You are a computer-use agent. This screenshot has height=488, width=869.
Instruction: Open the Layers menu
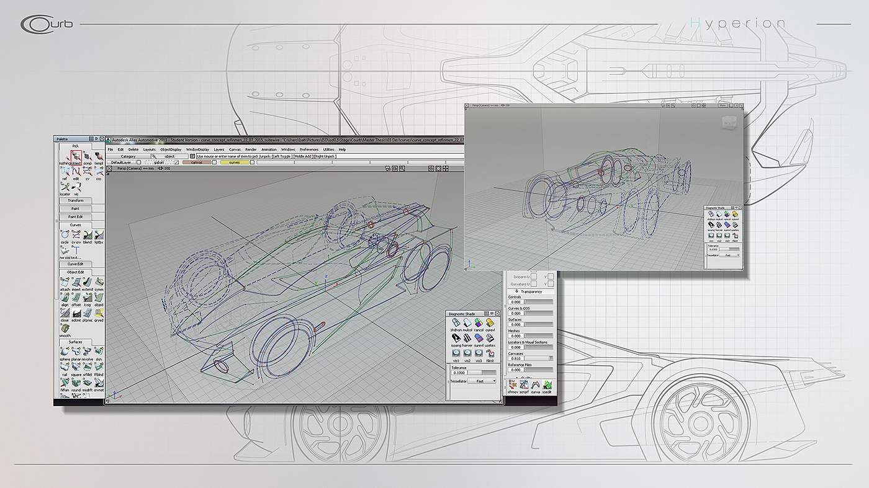219,149
